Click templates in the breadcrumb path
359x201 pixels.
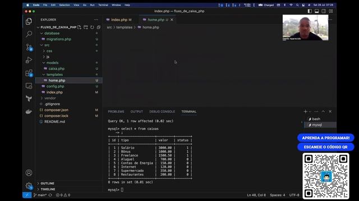124,27
